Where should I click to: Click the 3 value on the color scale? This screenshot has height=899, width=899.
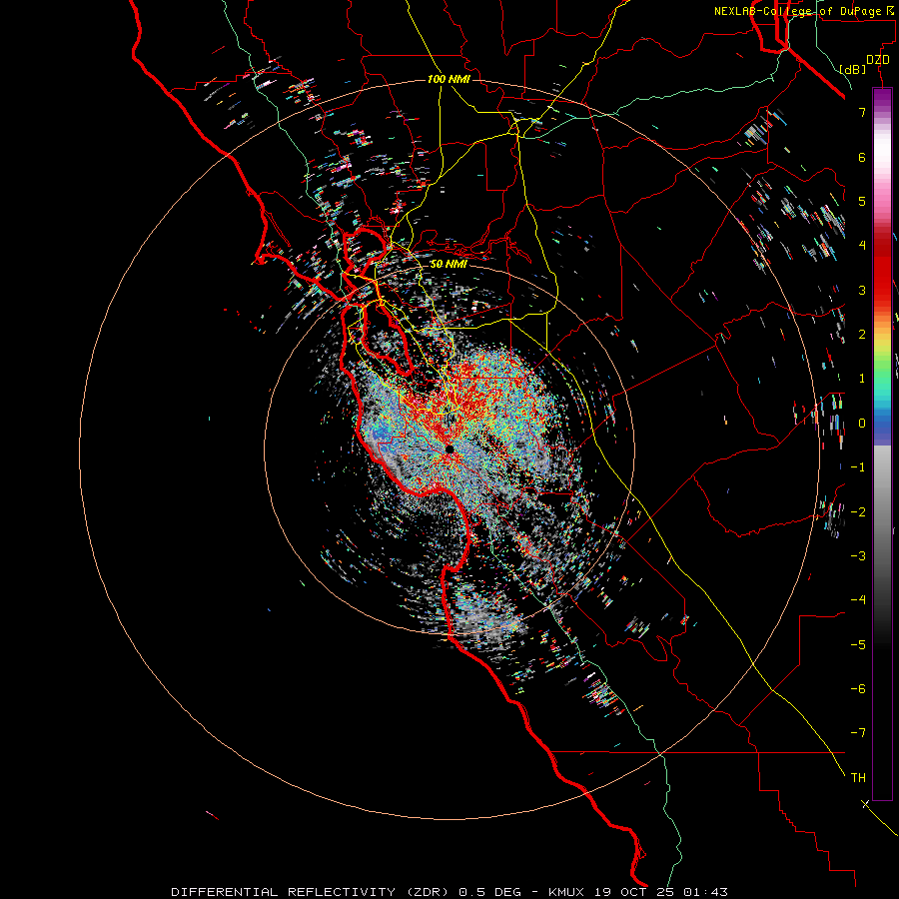(862, 290)
